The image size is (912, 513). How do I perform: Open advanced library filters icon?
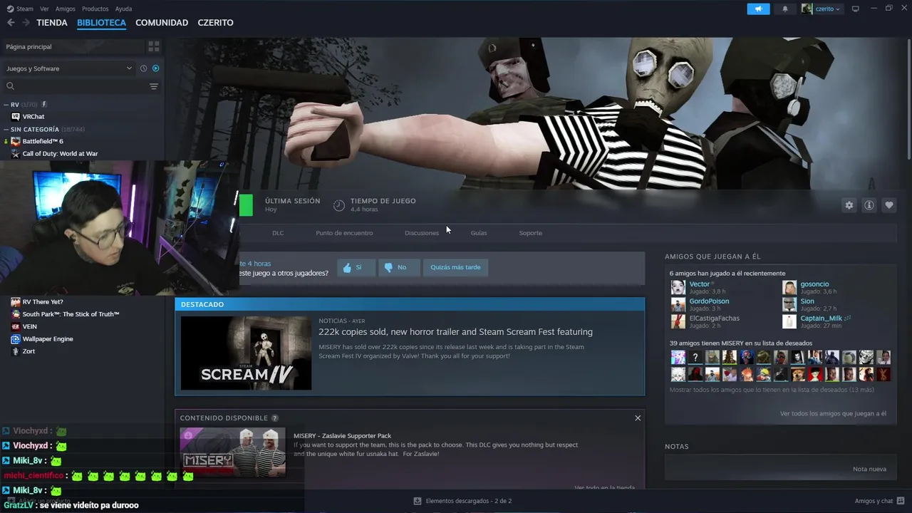[154, 86]
